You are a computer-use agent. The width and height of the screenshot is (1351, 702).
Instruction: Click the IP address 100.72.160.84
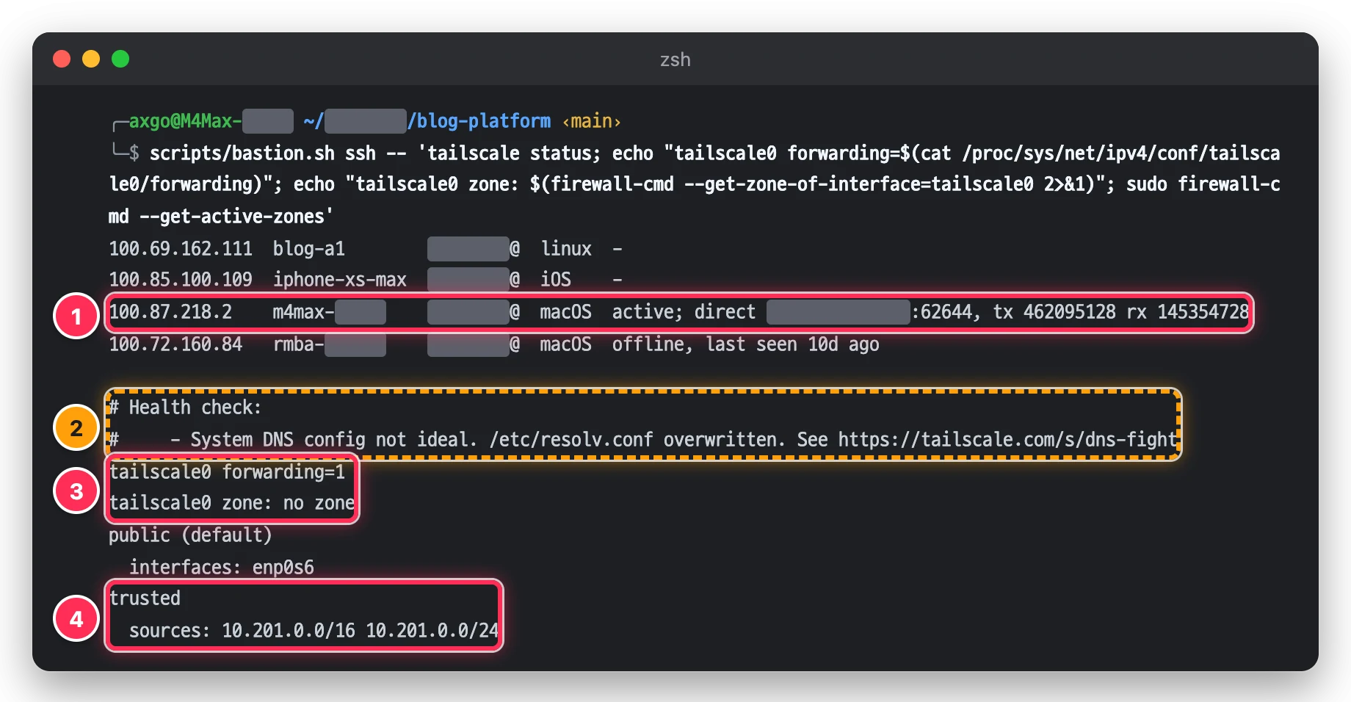click(x=175, y=344)
